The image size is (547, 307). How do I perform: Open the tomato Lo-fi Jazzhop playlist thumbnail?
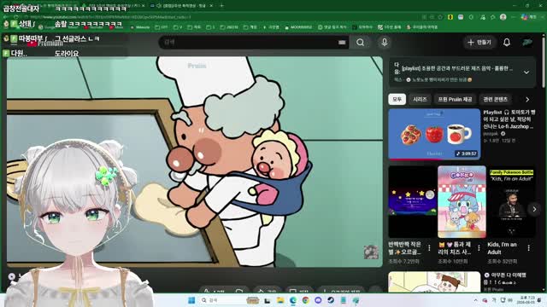pyautogui.click(x=434, y=135)
